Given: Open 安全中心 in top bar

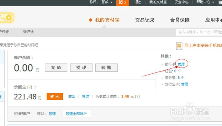Looking at the screenshot, I should (182, 2).
